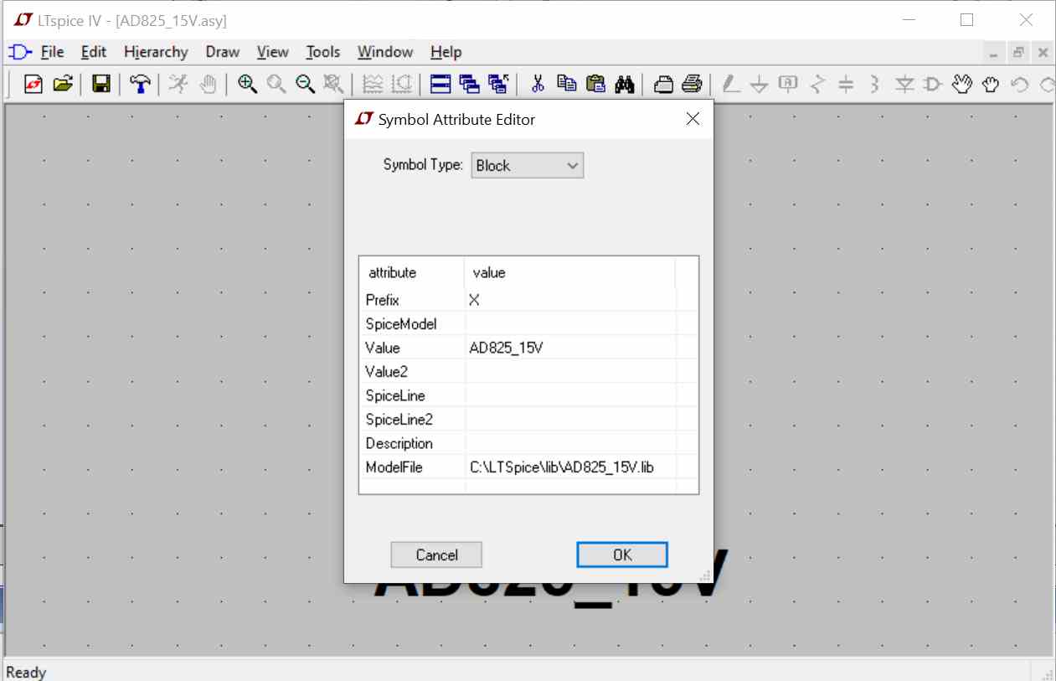Image resolution: width=1056 pixels, height=681 pixels.
Task: Click the Cascade windows toolbar icon
Action: 470,84
